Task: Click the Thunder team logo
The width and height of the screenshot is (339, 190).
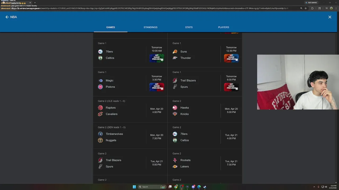Action: (x=175, y=58)
